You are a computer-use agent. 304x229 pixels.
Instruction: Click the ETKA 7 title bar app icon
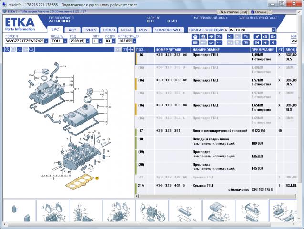pos(5,11)
